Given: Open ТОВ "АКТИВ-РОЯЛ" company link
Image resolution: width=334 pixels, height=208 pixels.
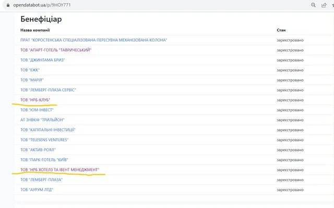Looking at the screenshot, I should [38, 150].
